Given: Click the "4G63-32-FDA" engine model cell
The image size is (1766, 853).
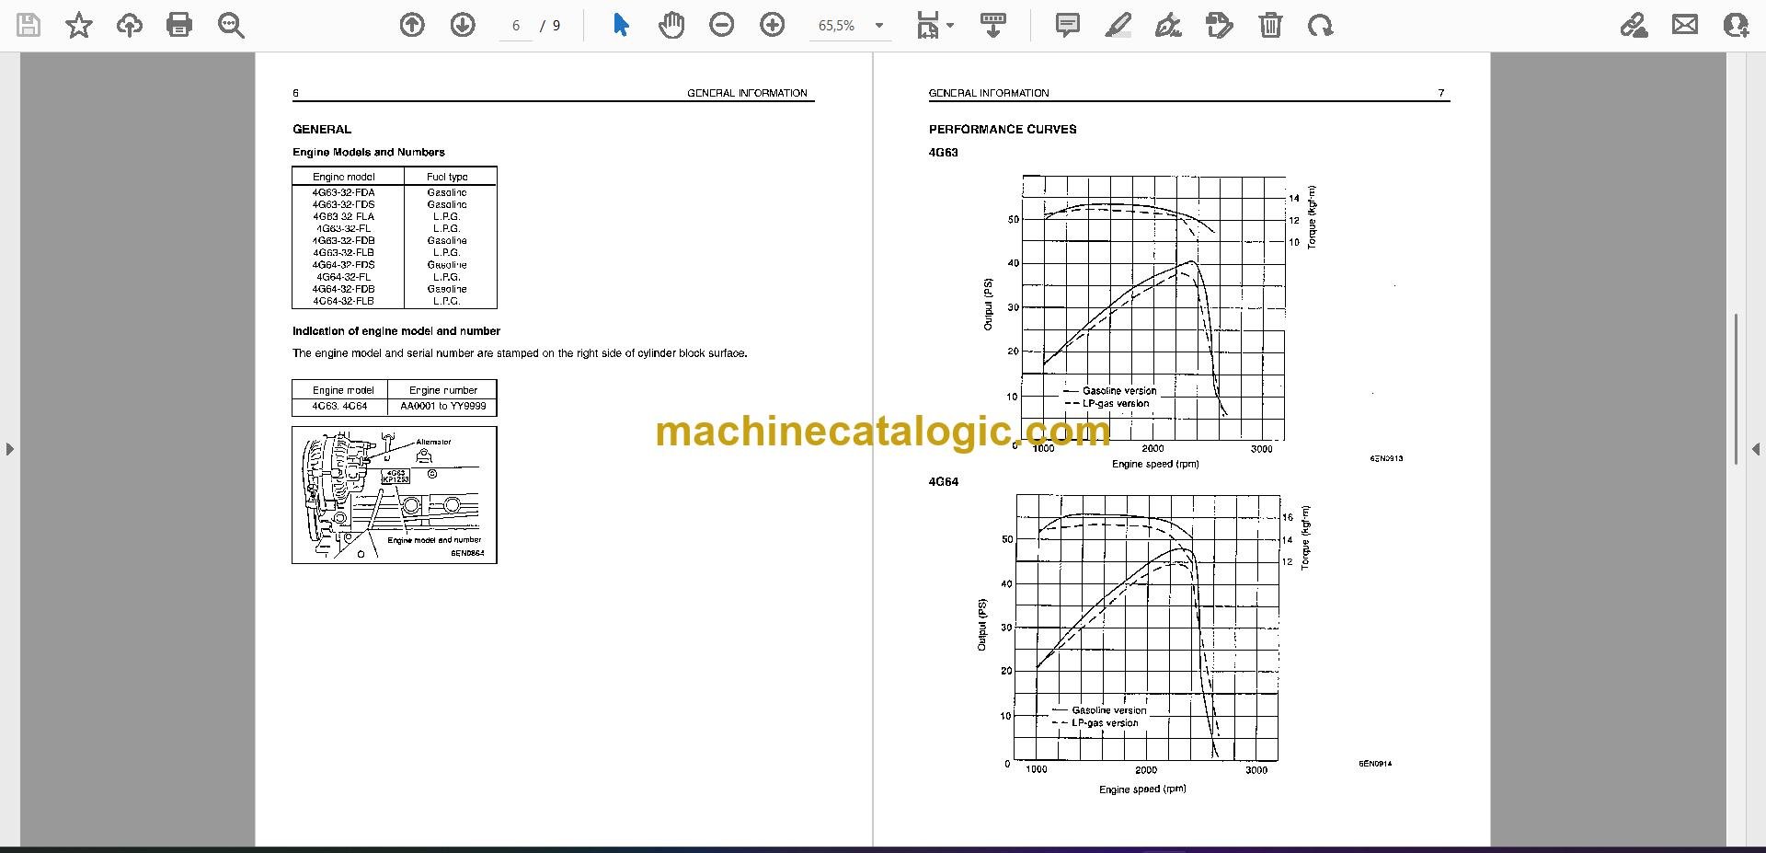Looking at the screenshot, I should tap(343, 193).
